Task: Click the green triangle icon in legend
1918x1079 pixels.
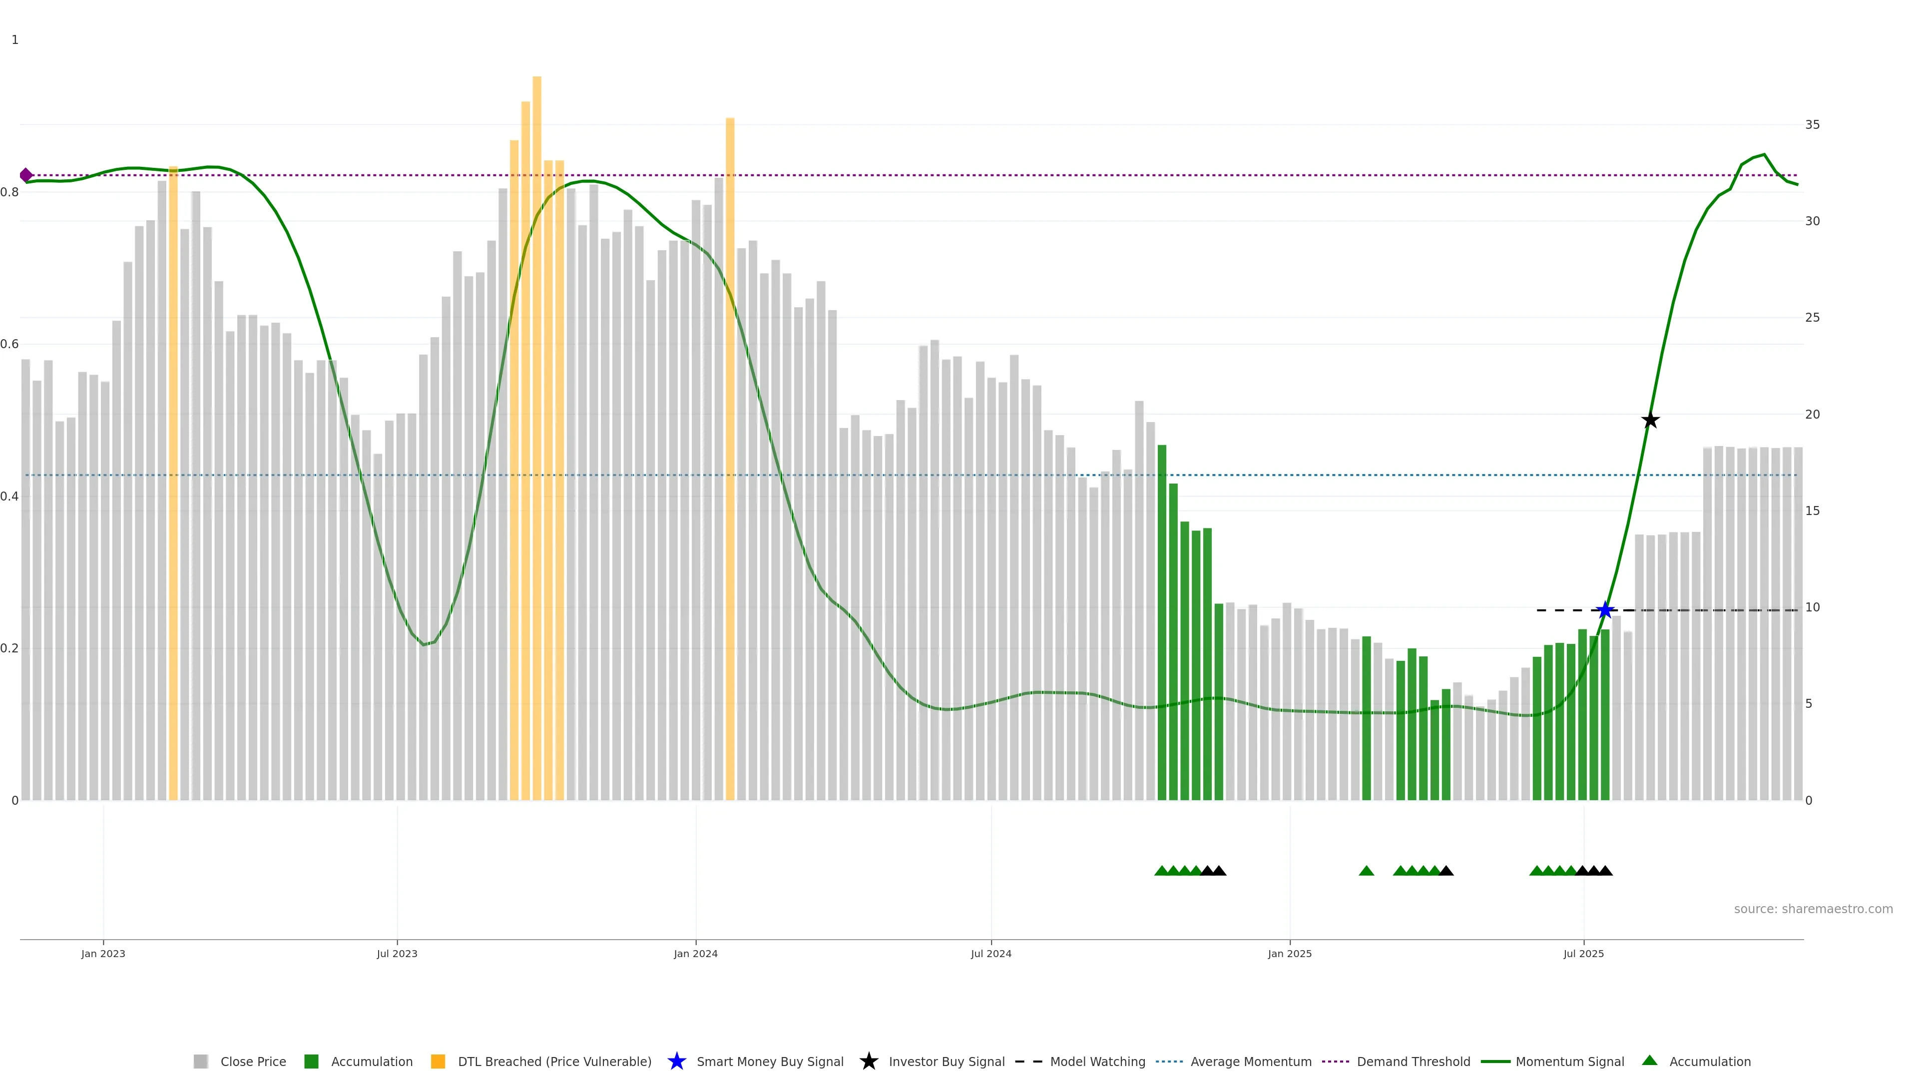Action: click(1649, 1061)
